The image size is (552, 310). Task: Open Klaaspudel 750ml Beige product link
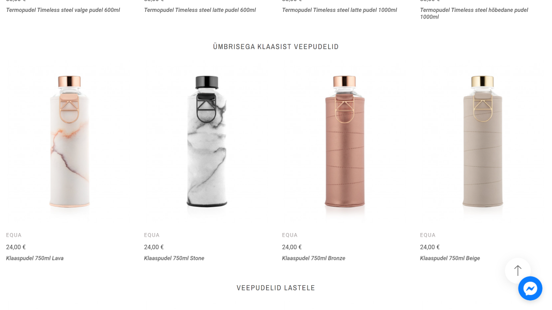pos(450,258)
